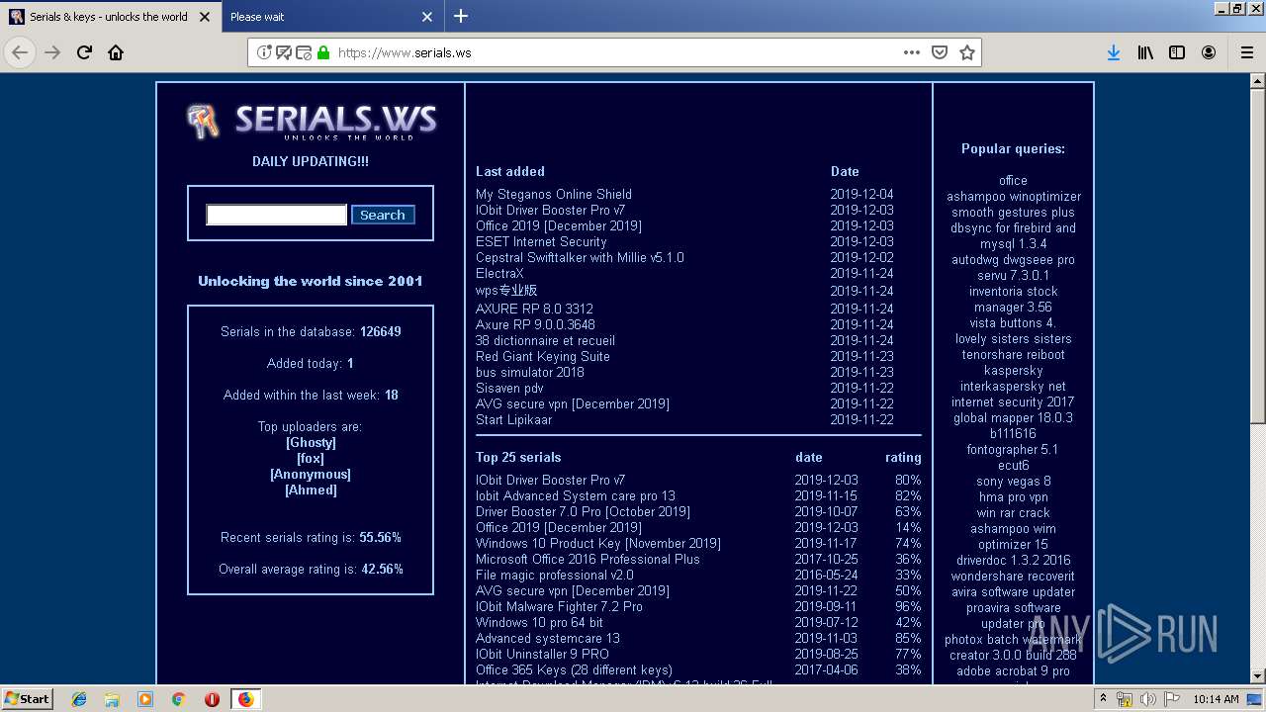Open IObit Uninstaller 9 PRO link
The image size is (1266, 712).
542,654
